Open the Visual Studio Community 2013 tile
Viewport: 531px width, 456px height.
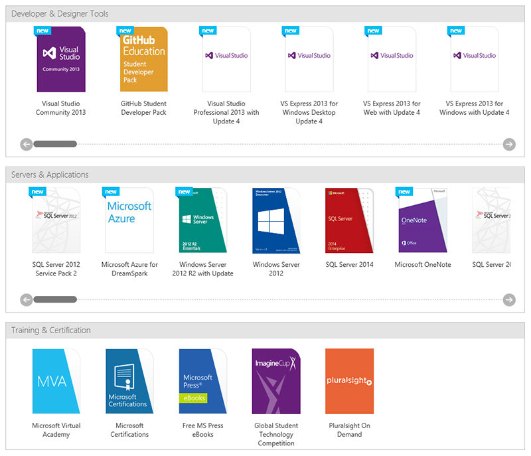[61, 59]
